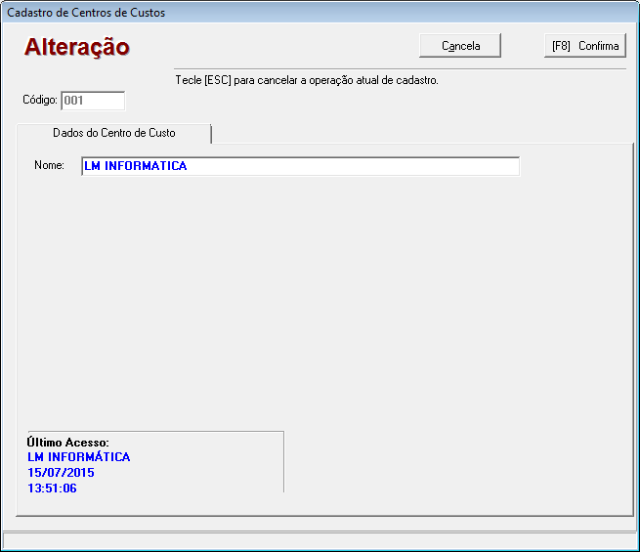Click the empty end of the Nome field
Viewport: 640px width, 552px height.
tap(440, 166)
